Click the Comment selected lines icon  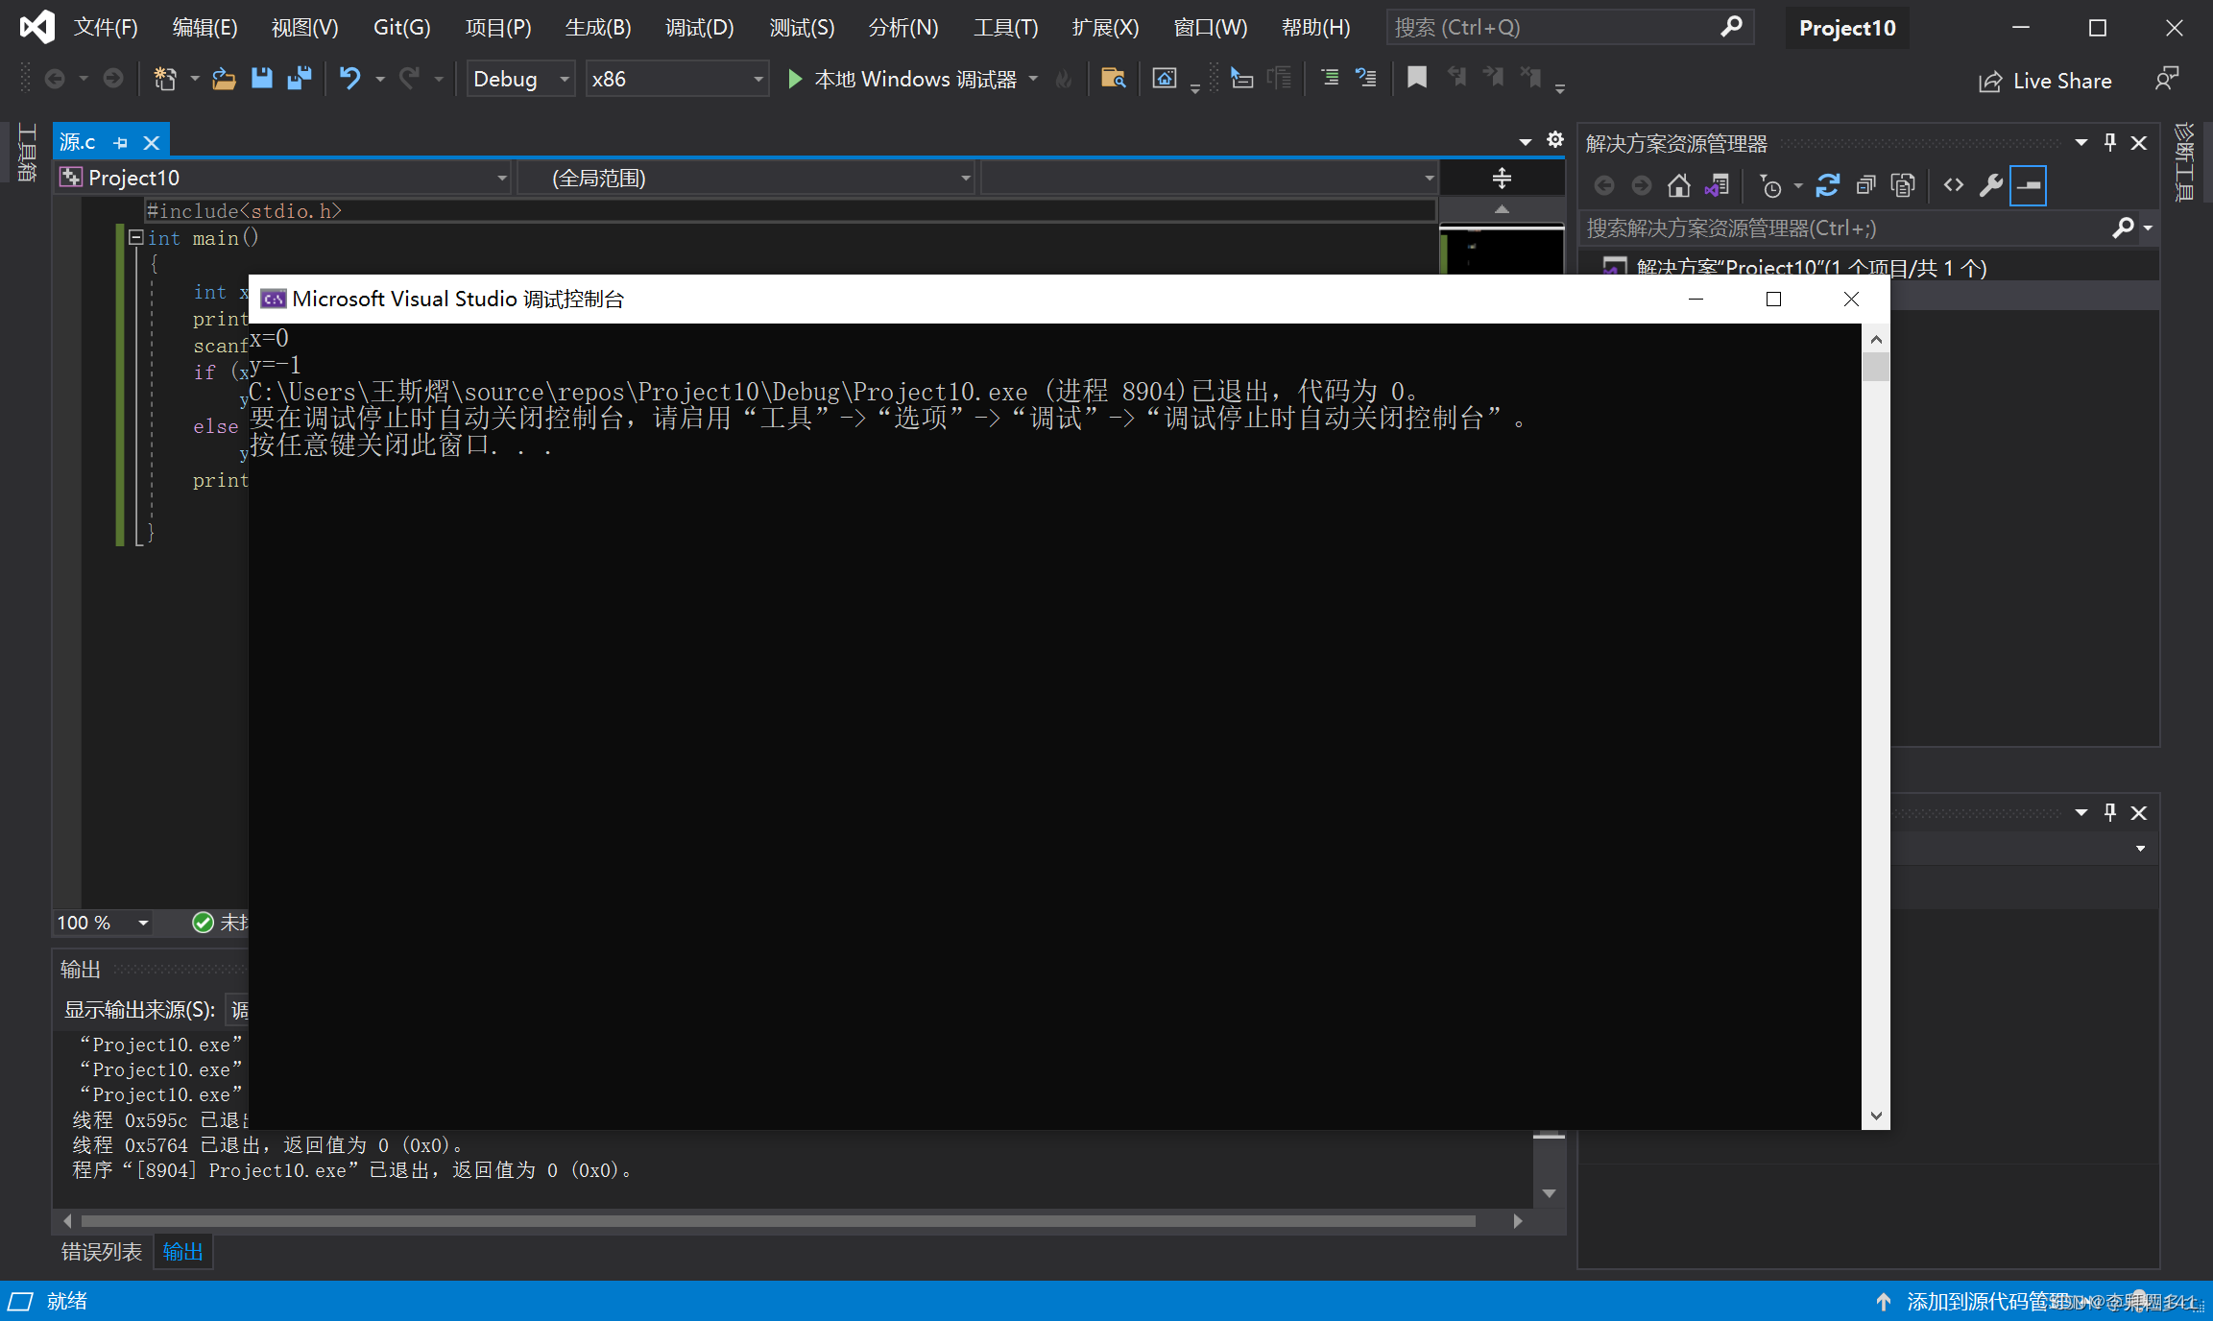(1330, 79)
